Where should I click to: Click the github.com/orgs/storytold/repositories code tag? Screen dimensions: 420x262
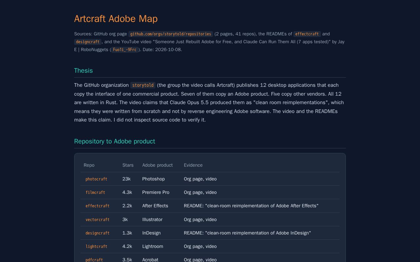click(x=171, y=34)
